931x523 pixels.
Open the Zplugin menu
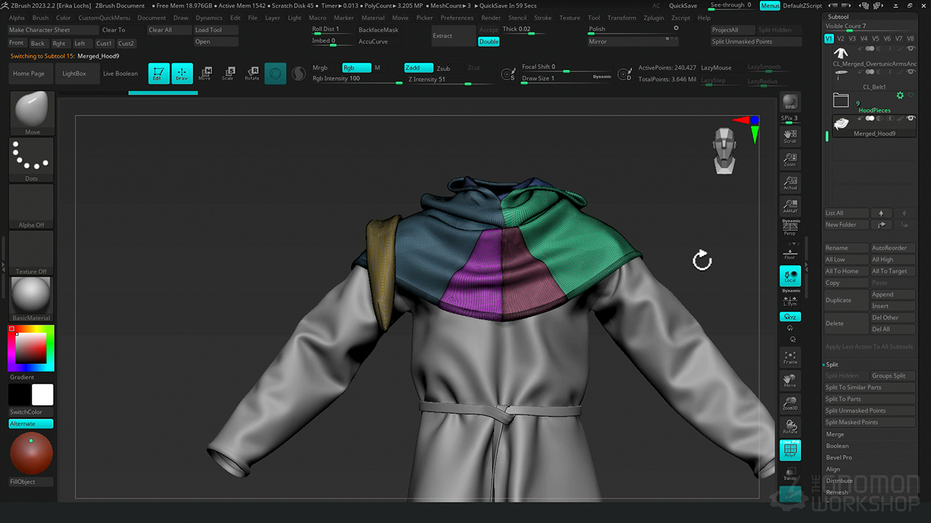653,17
